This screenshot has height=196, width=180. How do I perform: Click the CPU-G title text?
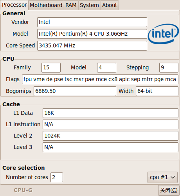(x=23, y=190)
